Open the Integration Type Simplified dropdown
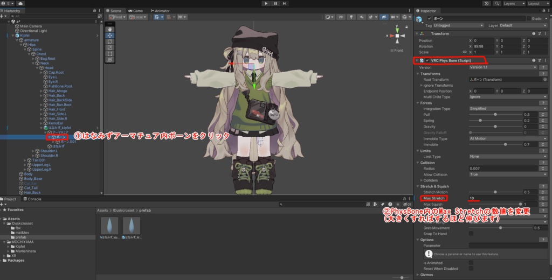Image resolution: width=552 pixels, height=280 pixels. coord(508,109)
